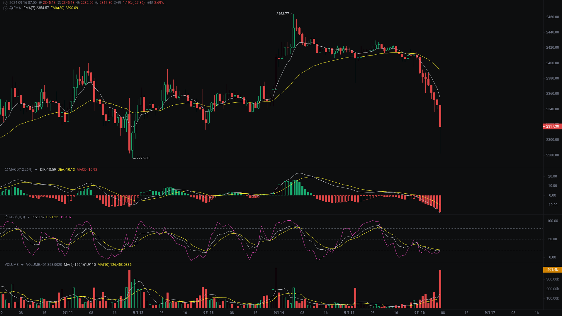The image size is (562, 316).
Task: Click the DEA:-10.13 indicator label
Action: [66, 170]
